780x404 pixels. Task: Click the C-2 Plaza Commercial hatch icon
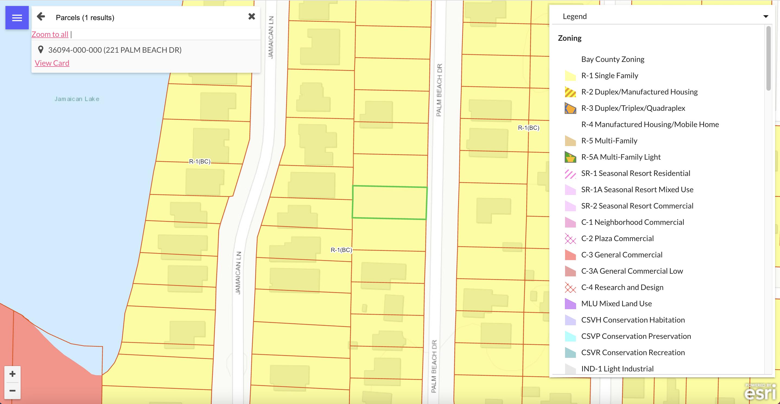point(570,239)
